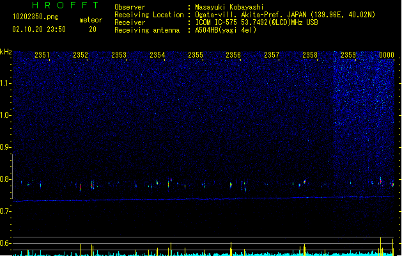Click the ICOM IC-575 53.7492 MHz USB text
This screenshot has height=256, width=402.
[x=257, y=22]
